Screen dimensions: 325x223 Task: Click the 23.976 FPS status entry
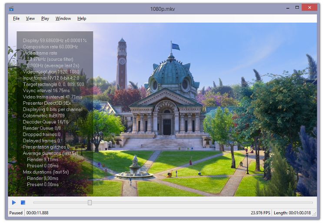[x=260, y=213]
